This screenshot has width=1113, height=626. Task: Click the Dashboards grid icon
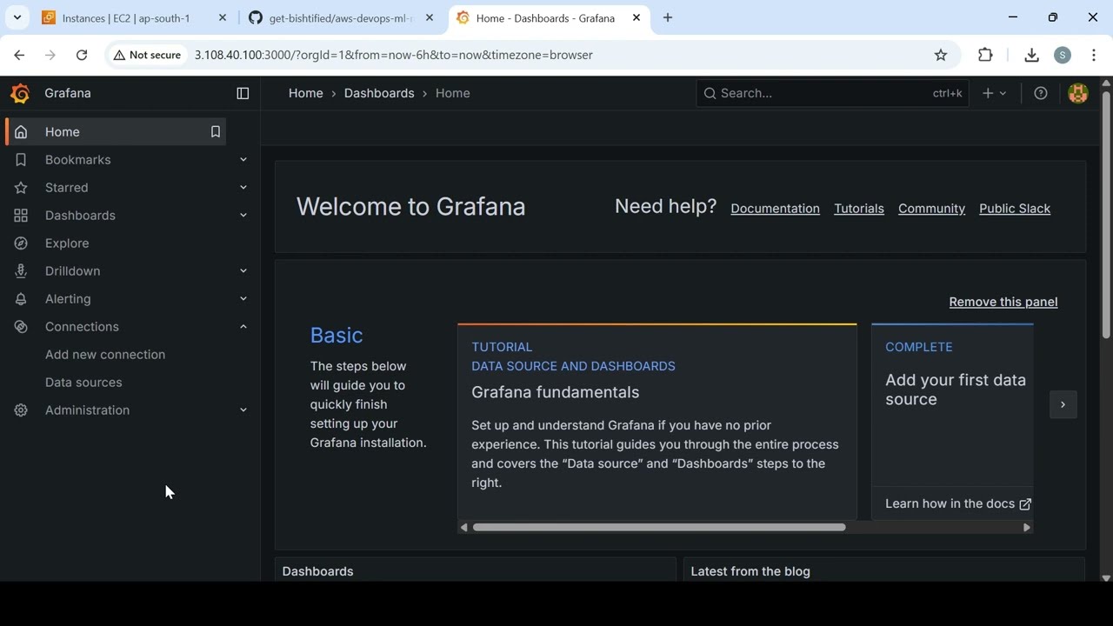21,216
